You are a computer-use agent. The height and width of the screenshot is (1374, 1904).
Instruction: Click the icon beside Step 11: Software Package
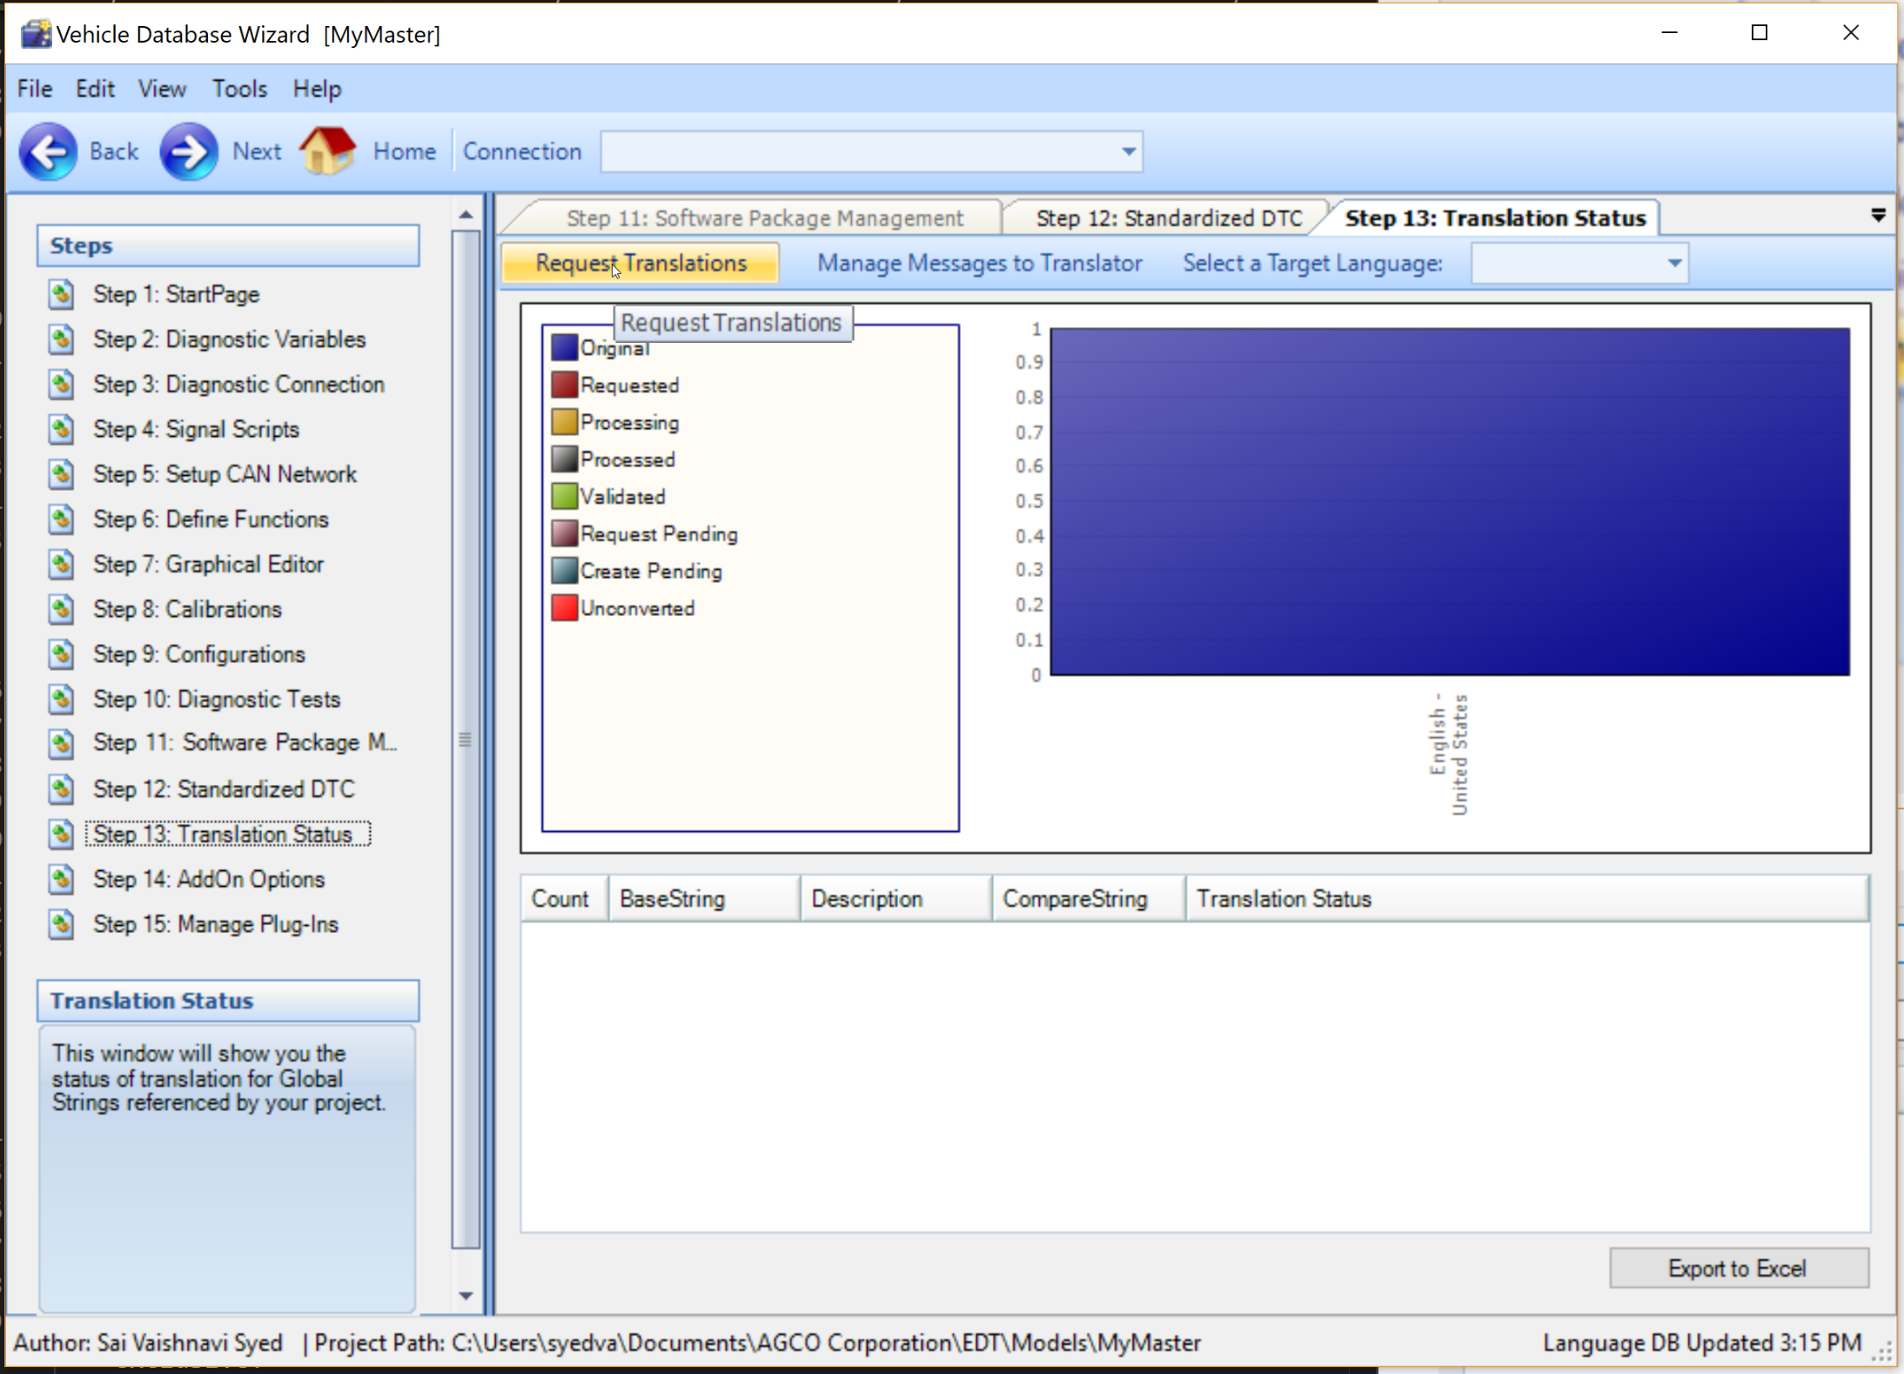click(x=61, y=743)
